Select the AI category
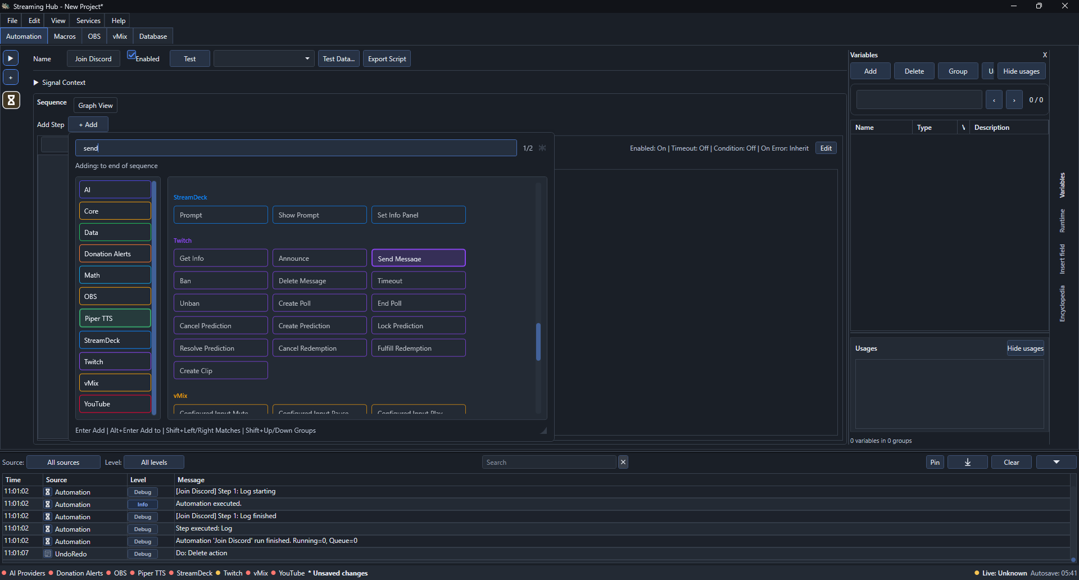The width and height of the screenshot is (1079, 580). (115, 190)
